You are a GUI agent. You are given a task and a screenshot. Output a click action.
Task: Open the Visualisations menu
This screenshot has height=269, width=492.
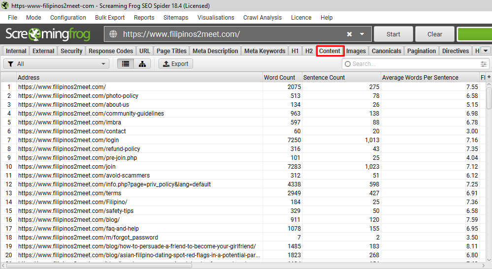coord(216,18)
